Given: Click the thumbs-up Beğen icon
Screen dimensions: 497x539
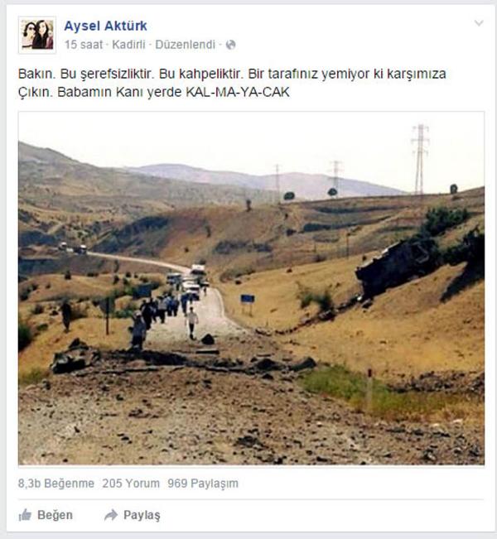Looking at the screenshot, I should point(25,515).
